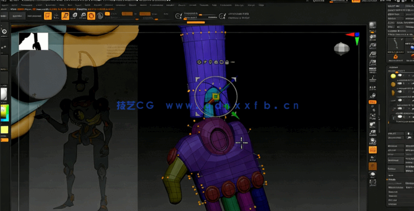Open gizmo Customize gear icon above manipulator
The image size is (414, 211).
click(x=199, y=62)
